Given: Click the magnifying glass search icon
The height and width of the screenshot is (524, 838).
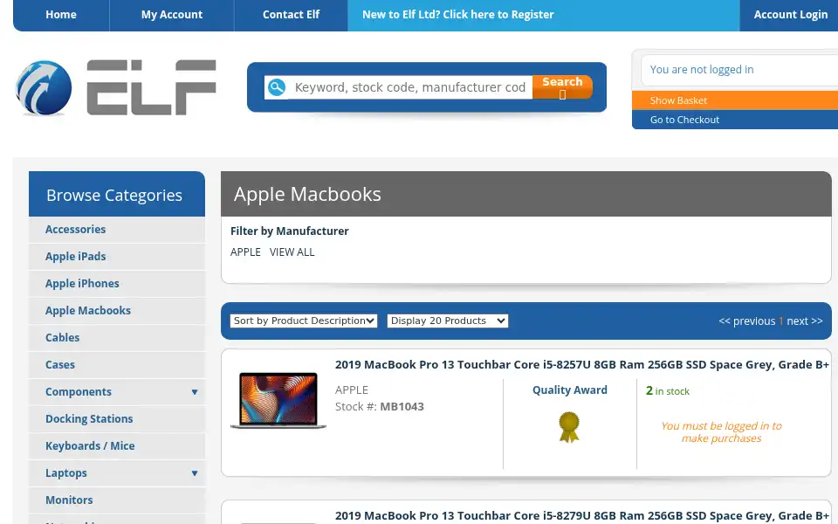Looking at the screenshot, I should 277,87.
